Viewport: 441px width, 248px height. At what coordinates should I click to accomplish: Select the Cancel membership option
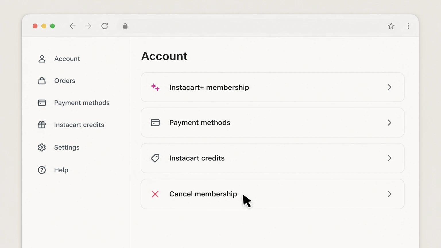pyautogui.click(x=272, y=194)
